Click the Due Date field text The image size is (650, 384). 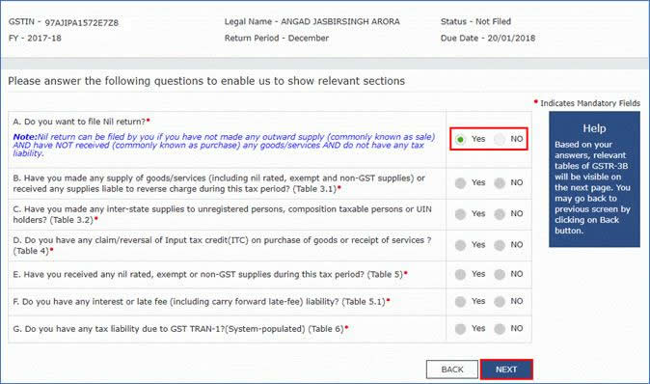click(x=488, y=39)
